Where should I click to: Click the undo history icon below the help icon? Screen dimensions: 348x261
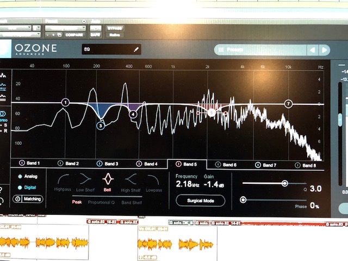point(1,201)
